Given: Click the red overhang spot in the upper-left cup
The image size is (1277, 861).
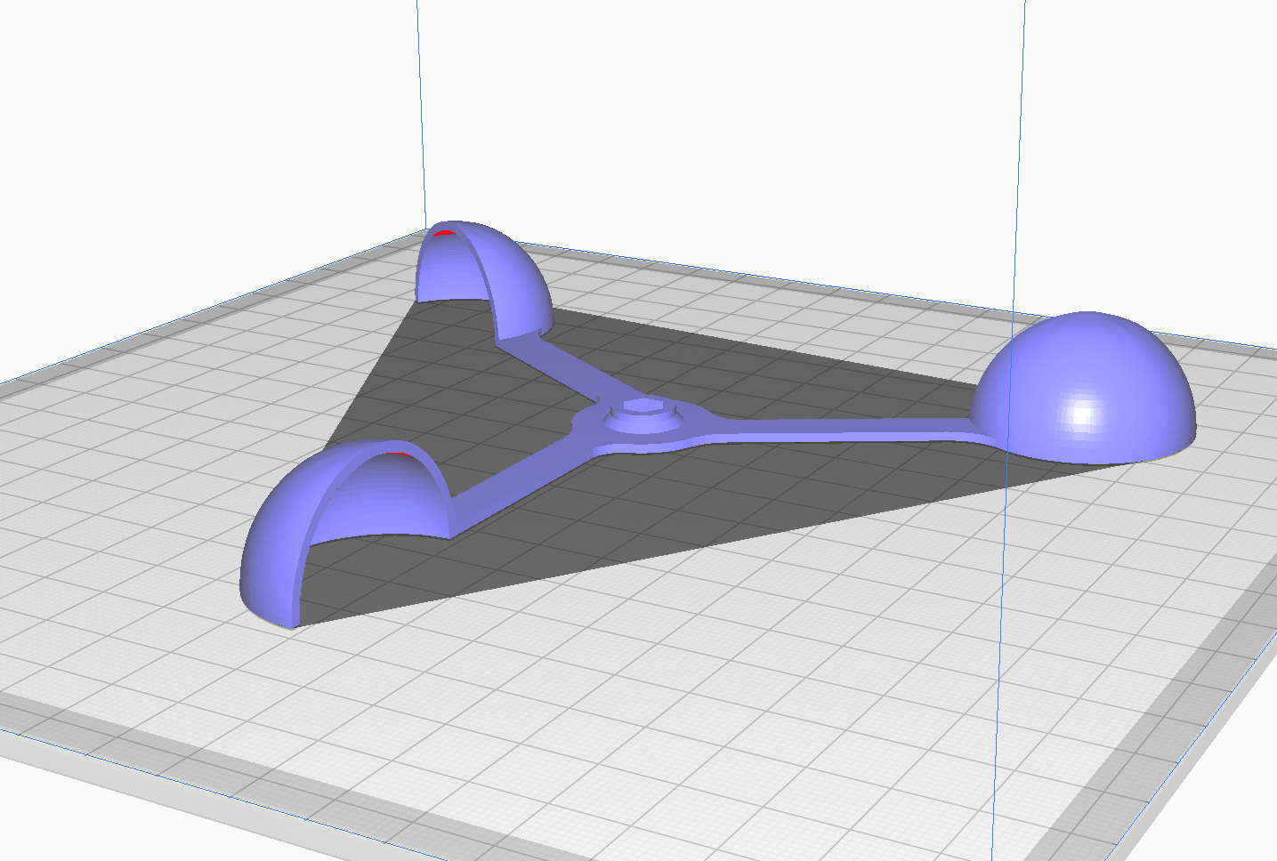Looking at the screenshot, I should point(444,234).
